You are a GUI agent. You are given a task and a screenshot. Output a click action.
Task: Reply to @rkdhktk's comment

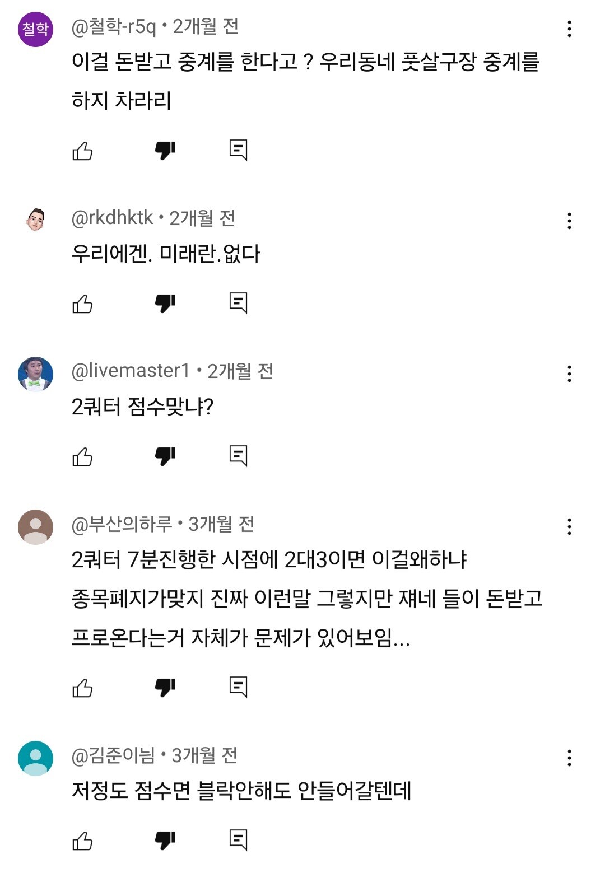point(238,303)
